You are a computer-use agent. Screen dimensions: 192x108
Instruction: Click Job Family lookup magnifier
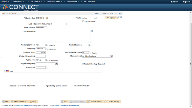point(47,49)
